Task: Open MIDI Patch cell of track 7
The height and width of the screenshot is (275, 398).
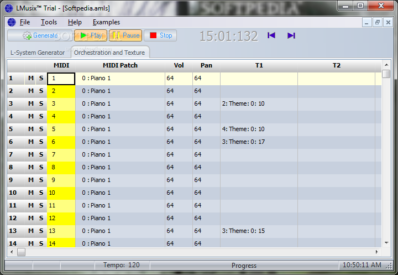Action: [x=120, y=155]
